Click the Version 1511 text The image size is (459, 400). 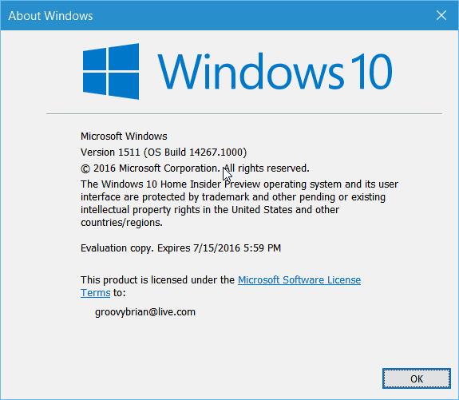(110, 152)
